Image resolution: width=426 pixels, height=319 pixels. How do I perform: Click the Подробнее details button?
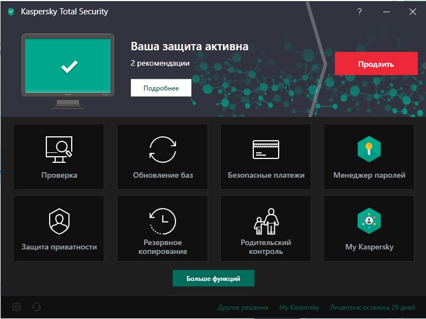point(161,88)
